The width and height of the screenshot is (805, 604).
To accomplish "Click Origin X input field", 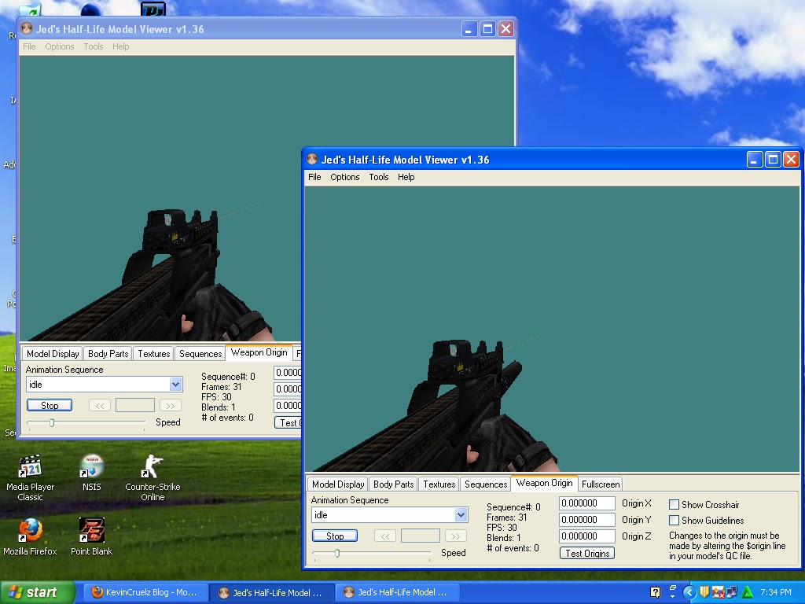I will coord(586,503).
